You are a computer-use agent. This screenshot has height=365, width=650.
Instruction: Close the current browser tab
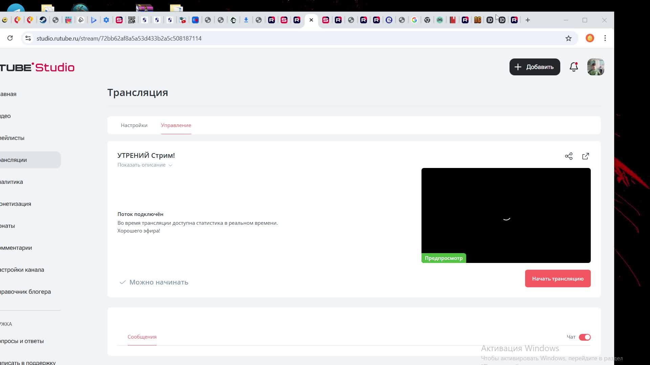311,20
